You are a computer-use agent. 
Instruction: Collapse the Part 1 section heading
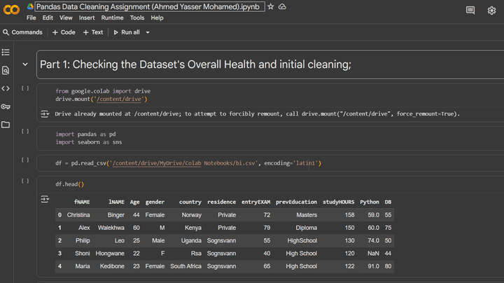click(x=25, y=64)
